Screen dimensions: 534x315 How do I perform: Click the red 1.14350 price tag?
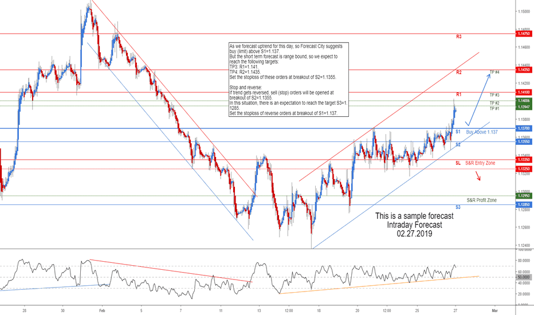coord(524,70)
